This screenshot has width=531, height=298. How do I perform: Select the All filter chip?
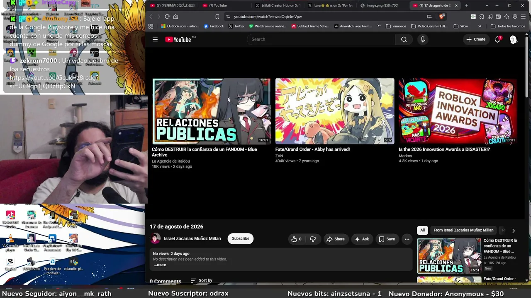[x=422, y=230]
